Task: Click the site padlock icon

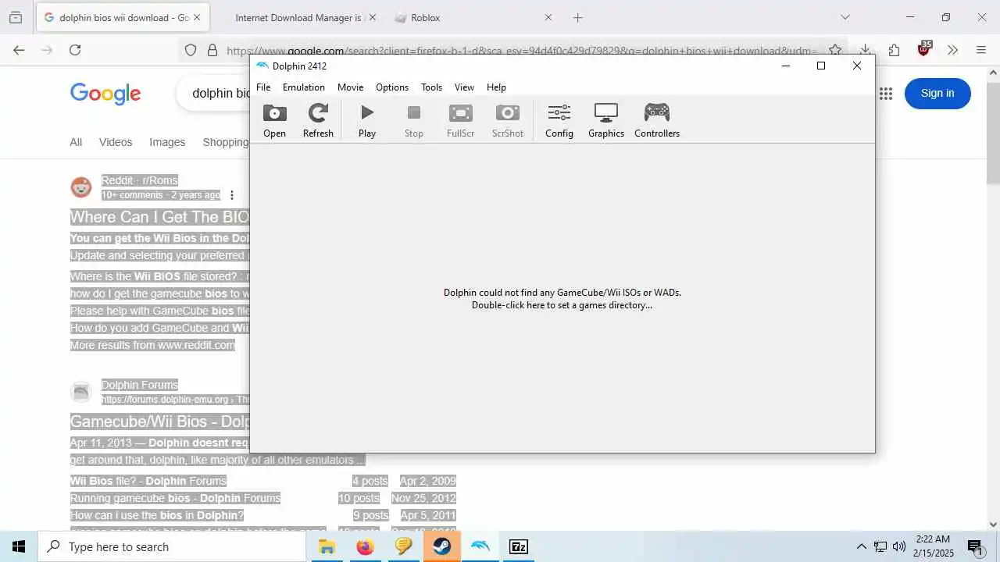Action: (212, 50)
